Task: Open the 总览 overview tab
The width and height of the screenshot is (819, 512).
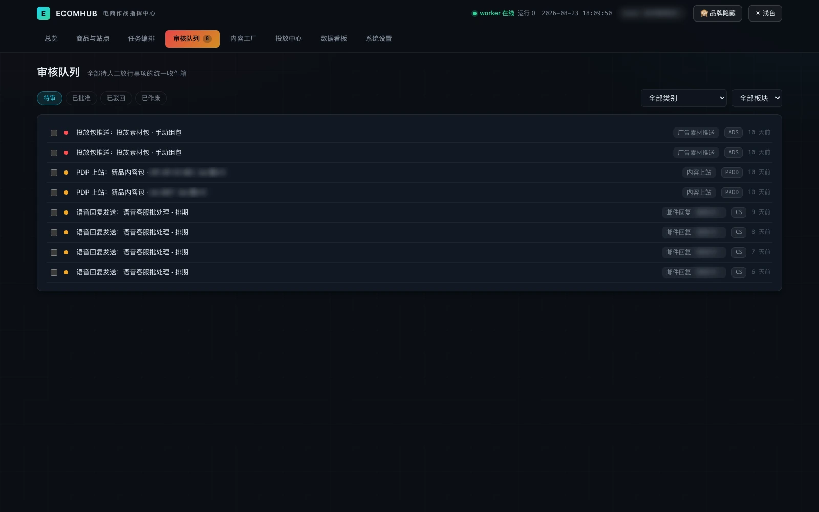Action: pyautogui.click(x=51, y=39)
